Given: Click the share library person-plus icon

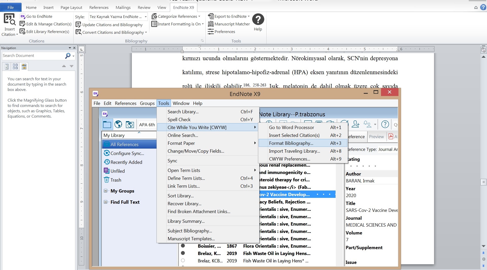Looking at the screenshot, I should [x=356, y=124].
